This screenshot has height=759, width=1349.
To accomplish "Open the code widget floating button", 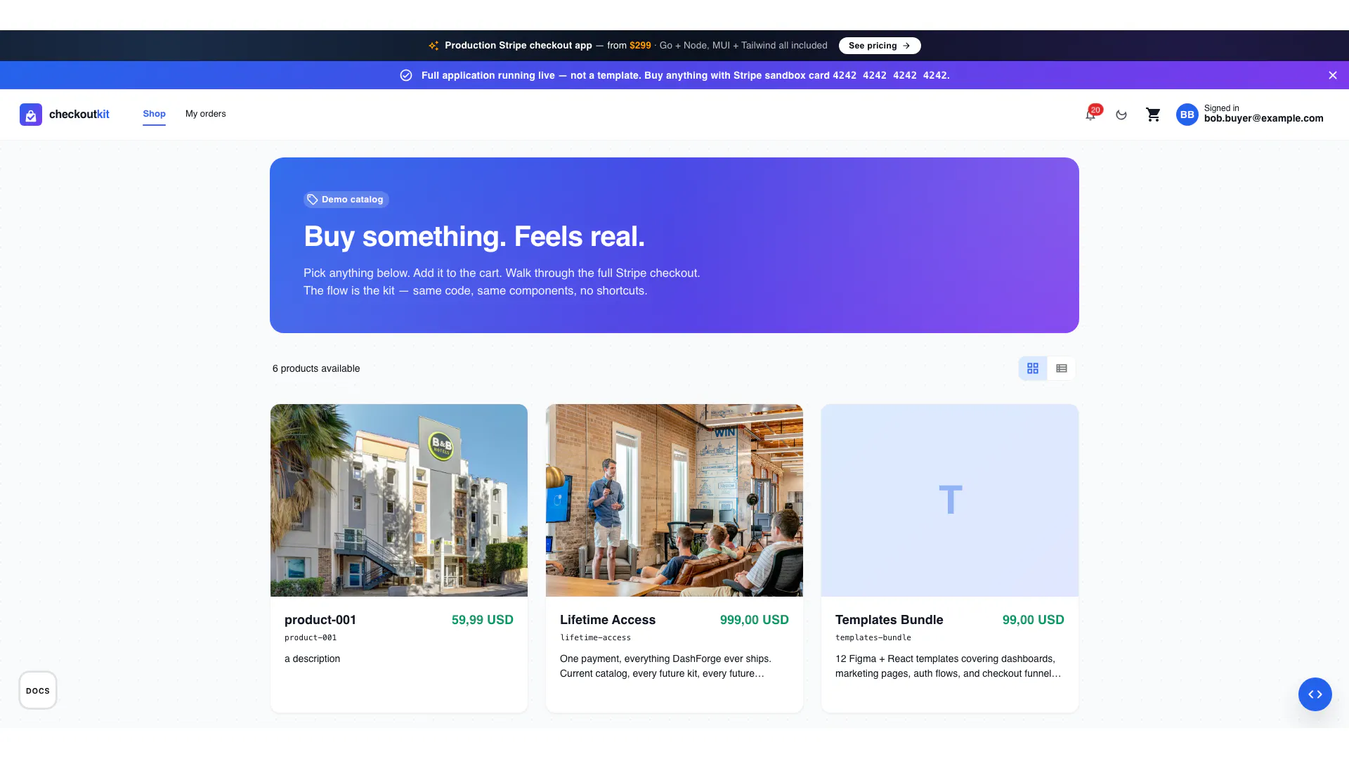I will [1315, 694].
